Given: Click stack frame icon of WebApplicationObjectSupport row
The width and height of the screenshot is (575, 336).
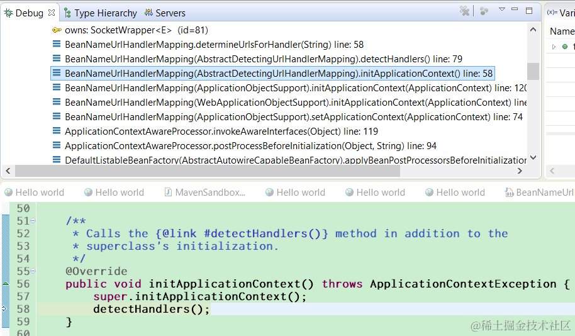Looking at the screenshot, I should coord(57,102).
